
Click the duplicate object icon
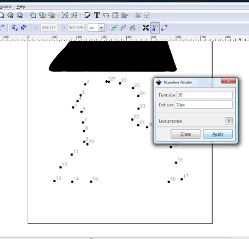[x=33, y=16]
